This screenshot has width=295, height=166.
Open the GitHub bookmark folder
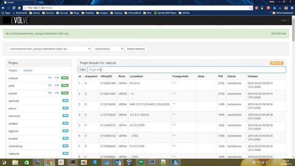point(184,13)
